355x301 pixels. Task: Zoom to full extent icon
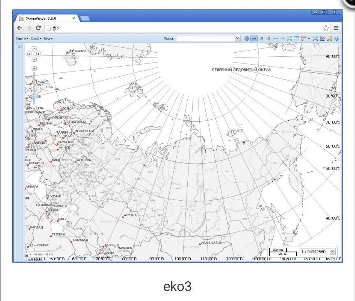pyautogui.click(x=289, y=39)
